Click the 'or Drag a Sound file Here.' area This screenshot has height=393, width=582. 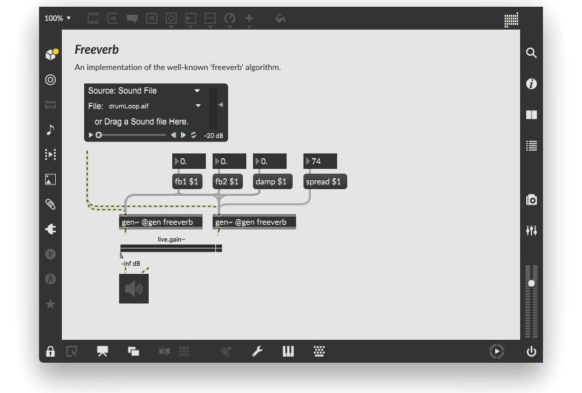(141, 122)
